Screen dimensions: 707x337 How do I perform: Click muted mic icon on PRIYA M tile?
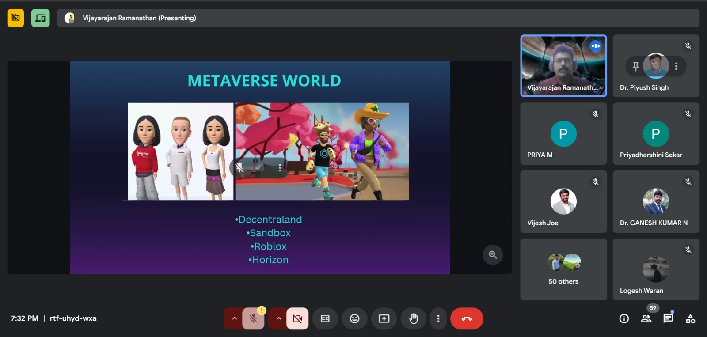pyautogui.click(x=596, y=114)
